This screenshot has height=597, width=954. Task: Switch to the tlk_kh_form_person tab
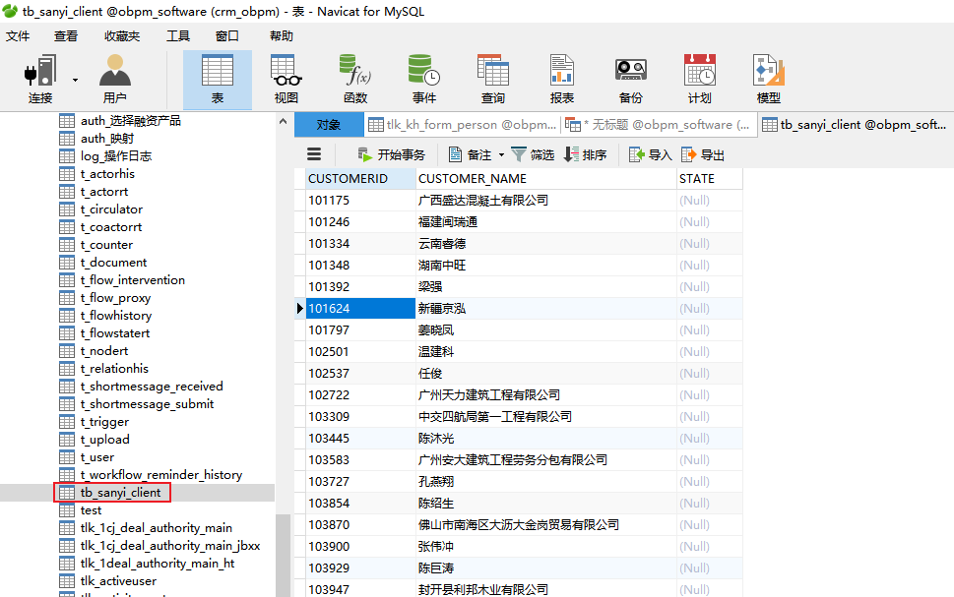click(x=463, y=125)
